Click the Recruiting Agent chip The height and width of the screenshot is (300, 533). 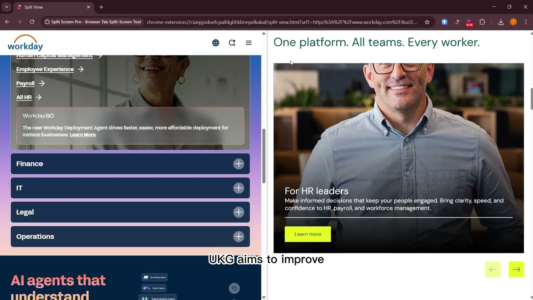154,277
